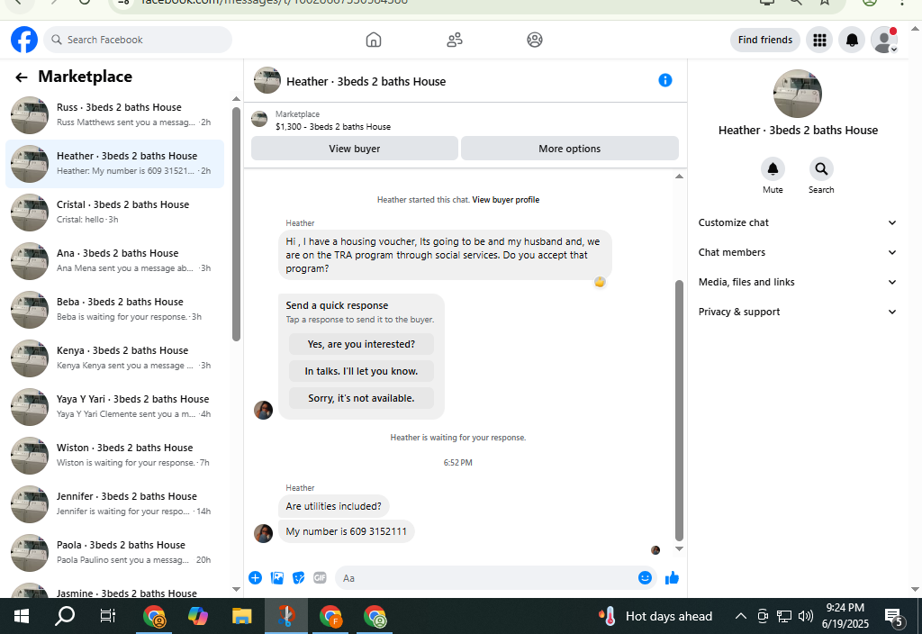The width and height of the screenshot is (922, 634).
Task: Send a thumbs-up like
Action: pyautogui.click(x=672, y=578)
